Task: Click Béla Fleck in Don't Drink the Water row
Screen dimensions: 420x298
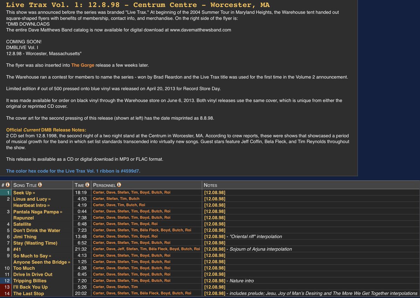Action: (x=150, y=230)
